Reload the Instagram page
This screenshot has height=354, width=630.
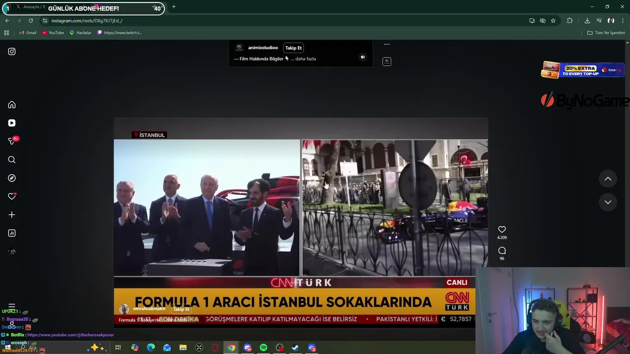pos(31,21)
